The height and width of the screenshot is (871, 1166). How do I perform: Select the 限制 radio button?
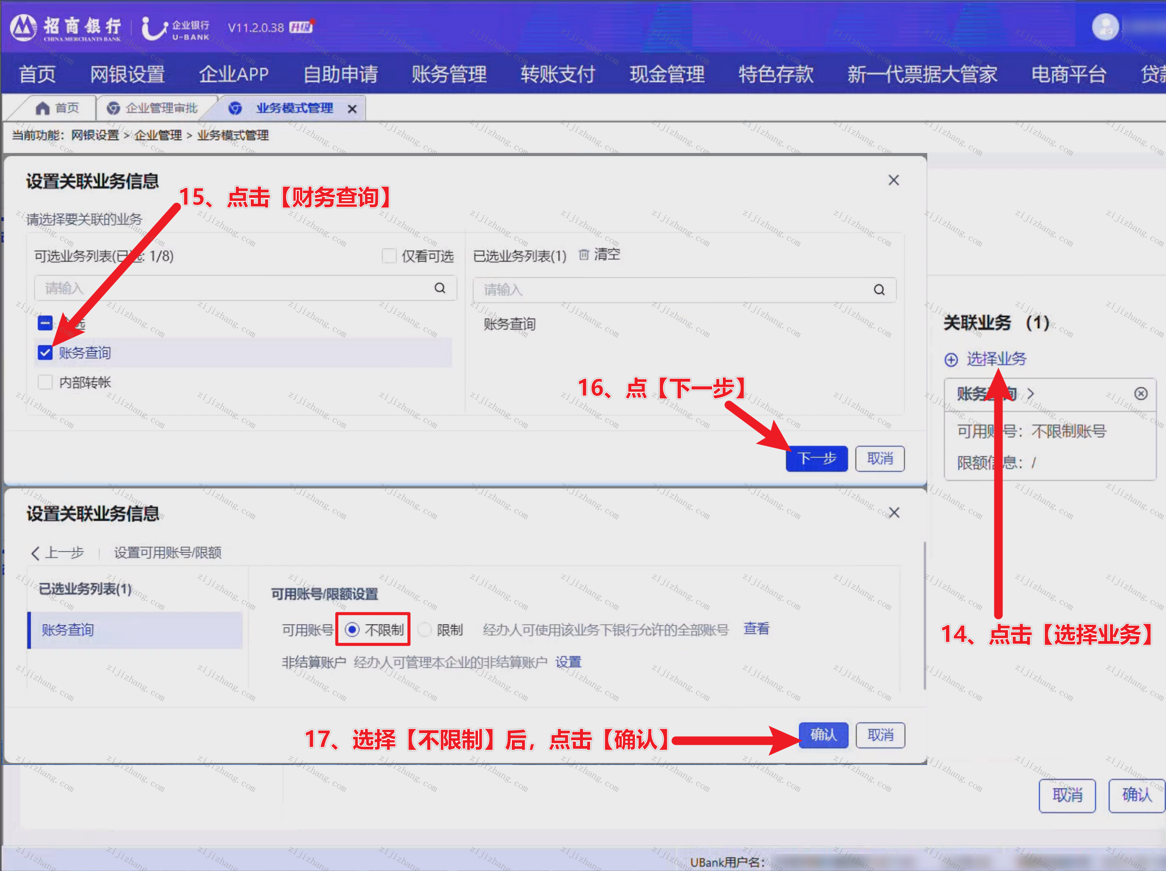[x=425, y=630]
